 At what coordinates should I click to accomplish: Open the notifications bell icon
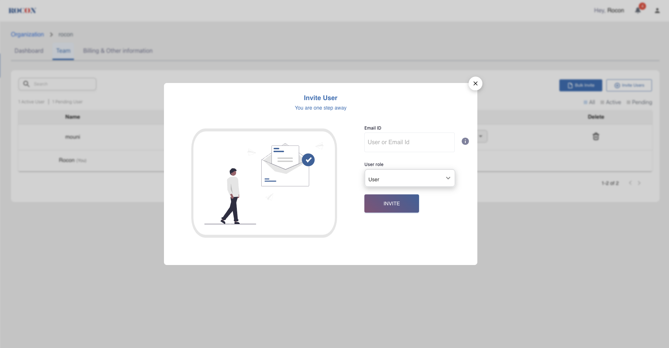[638, 10]
